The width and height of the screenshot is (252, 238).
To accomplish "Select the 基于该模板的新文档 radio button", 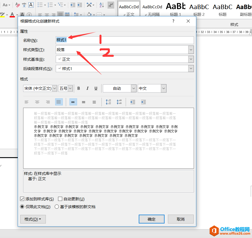I will point(57,207).
